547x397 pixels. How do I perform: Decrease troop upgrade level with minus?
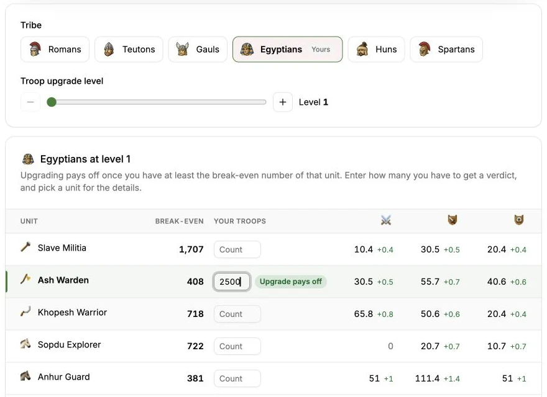[30, 102]
